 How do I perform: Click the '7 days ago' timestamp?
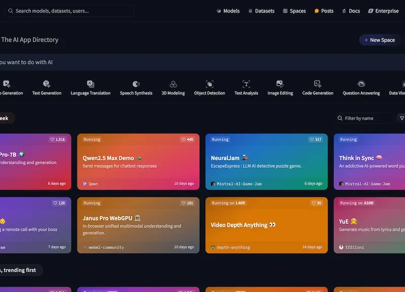point(57,247)
